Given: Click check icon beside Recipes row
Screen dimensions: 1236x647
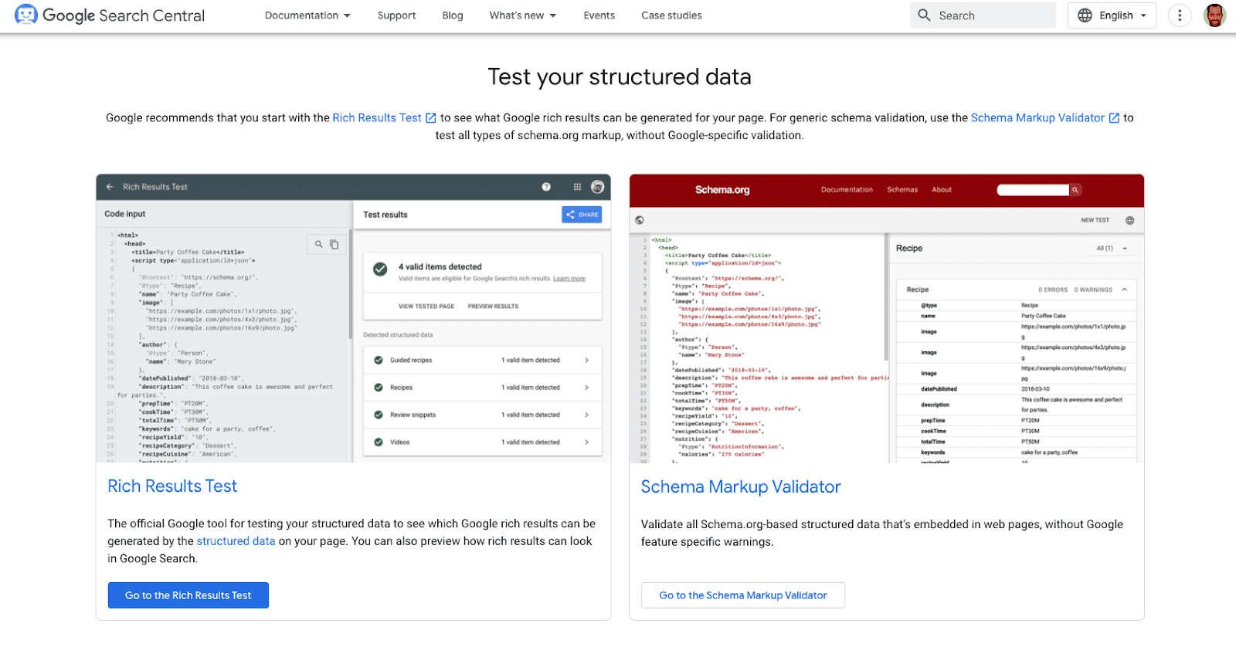Looking at the screenshot, I should [x=379, y=388].
